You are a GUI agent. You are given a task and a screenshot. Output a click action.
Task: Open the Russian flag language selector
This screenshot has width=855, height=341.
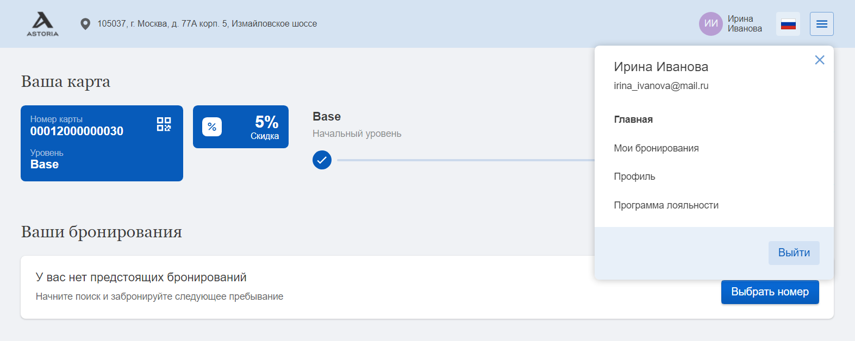[x=788, y=24]
